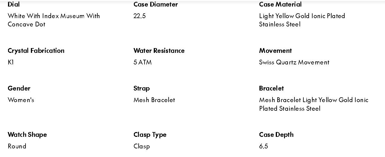
Task: Click the Dial specification heading
Action: coord(14,4)
